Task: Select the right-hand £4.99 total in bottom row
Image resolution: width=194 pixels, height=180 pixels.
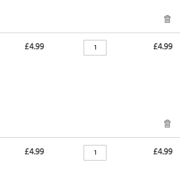Action: (x=163, y=151)
